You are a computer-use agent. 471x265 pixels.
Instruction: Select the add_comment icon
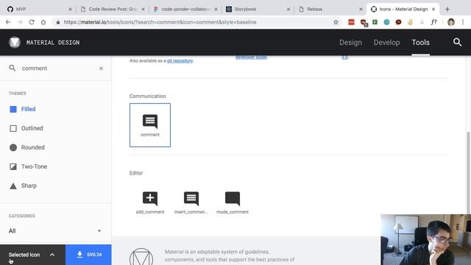pyautogui.click(x=150, y=202)
